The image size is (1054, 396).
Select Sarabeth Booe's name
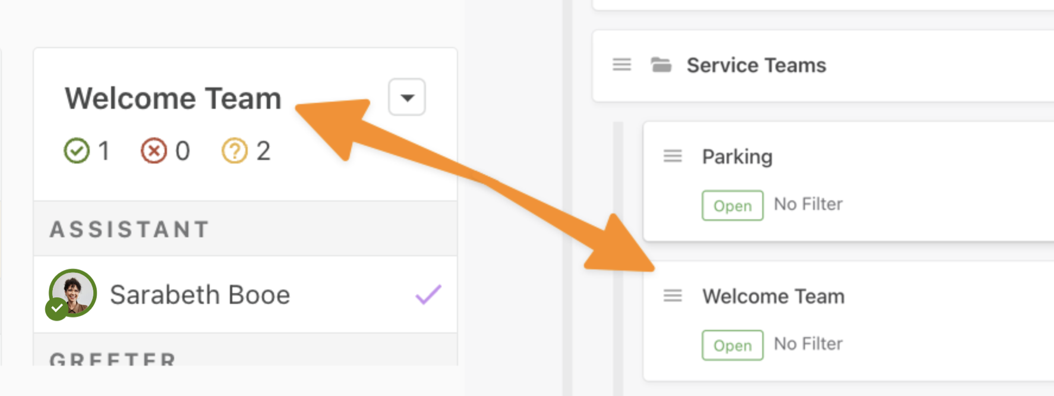tap(200, 294)
